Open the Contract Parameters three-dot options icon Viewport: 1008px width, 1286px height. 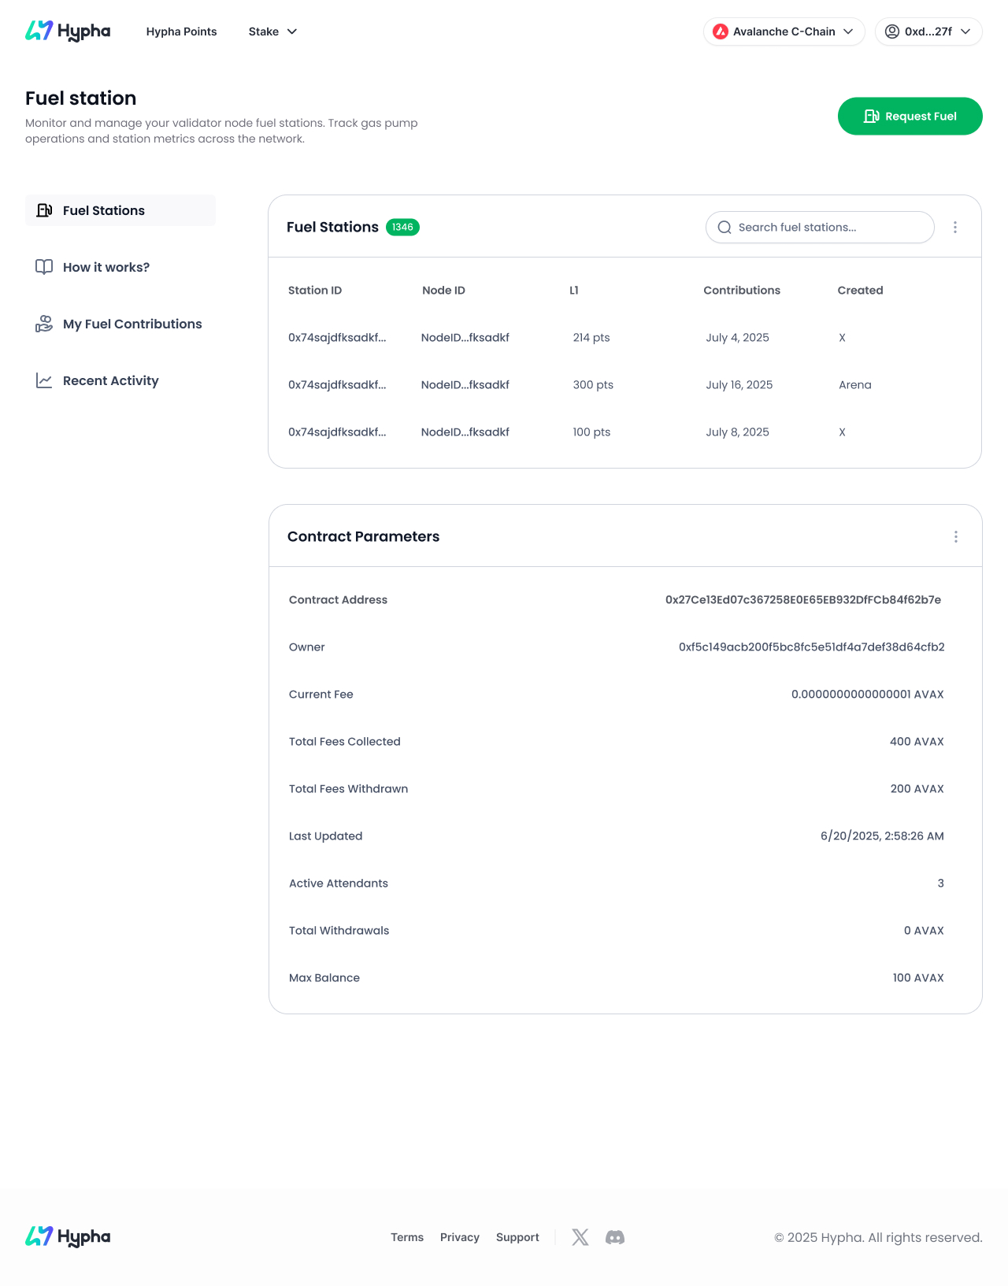click(956, 536)
